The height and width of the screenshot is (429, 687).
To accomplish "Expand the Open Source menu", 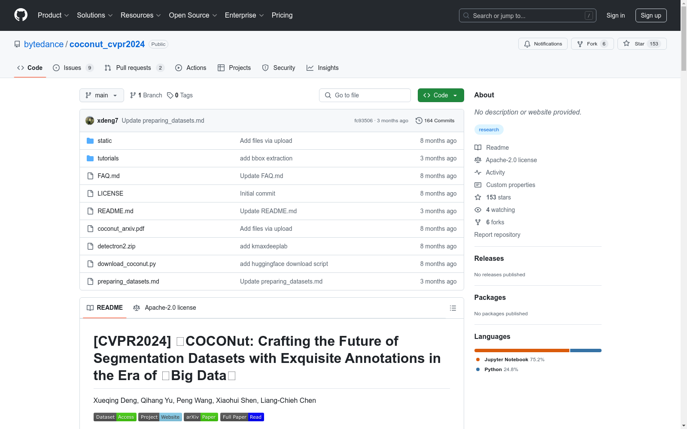I will click(193, 15).
